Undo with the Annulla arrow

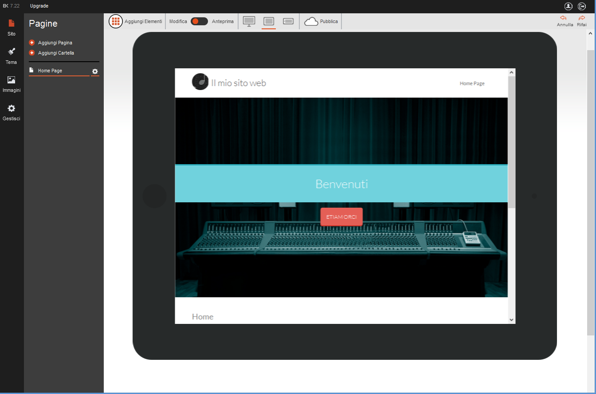(564, 18)
